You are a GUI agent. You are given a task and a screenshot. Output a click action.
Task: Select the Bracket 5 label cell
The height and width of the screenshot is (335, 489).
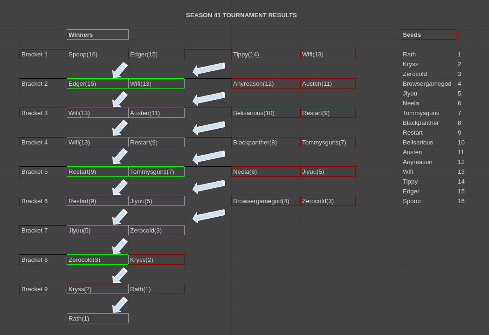click(43, 171)
